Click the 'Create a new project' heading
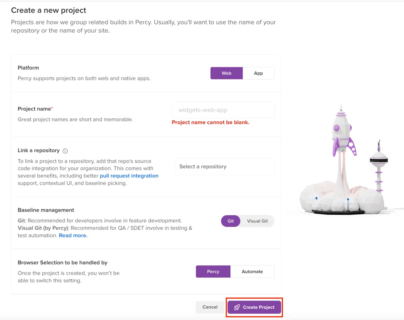This screenshot has height=320, width=404. 48,10
